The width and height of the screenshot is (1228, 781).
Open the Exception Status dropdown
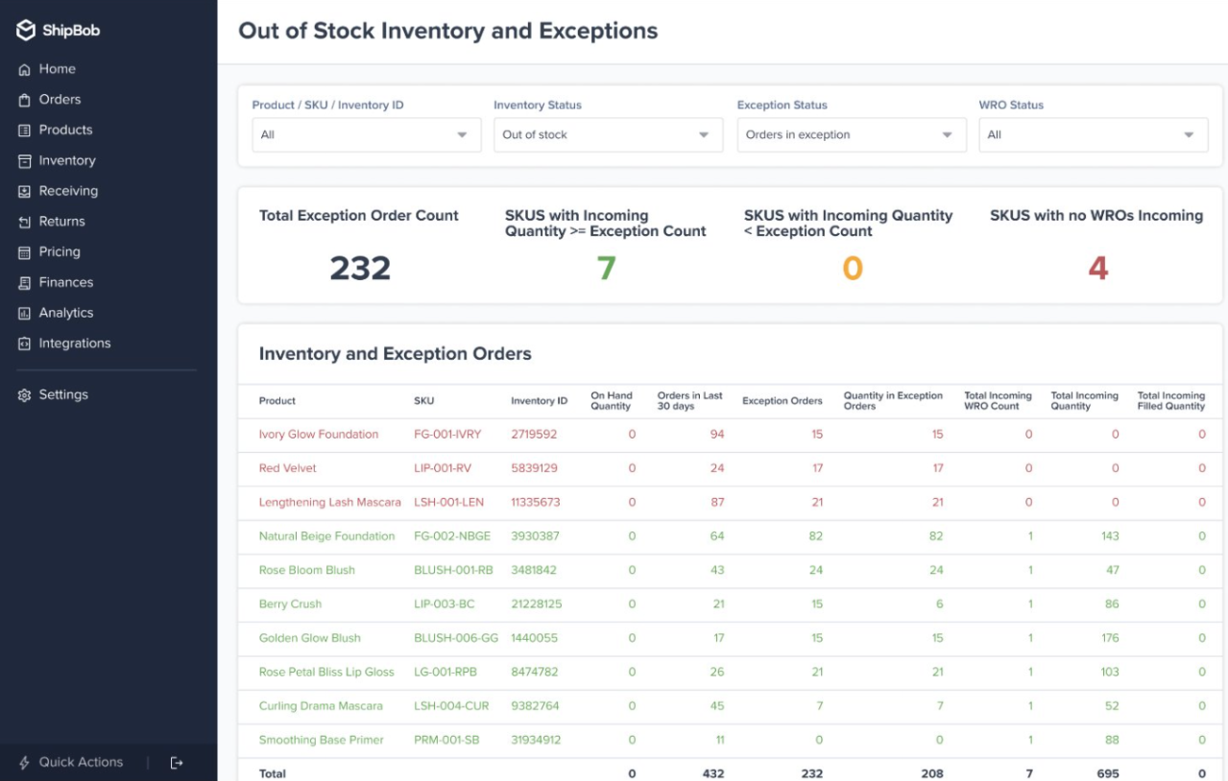[850, 135]
